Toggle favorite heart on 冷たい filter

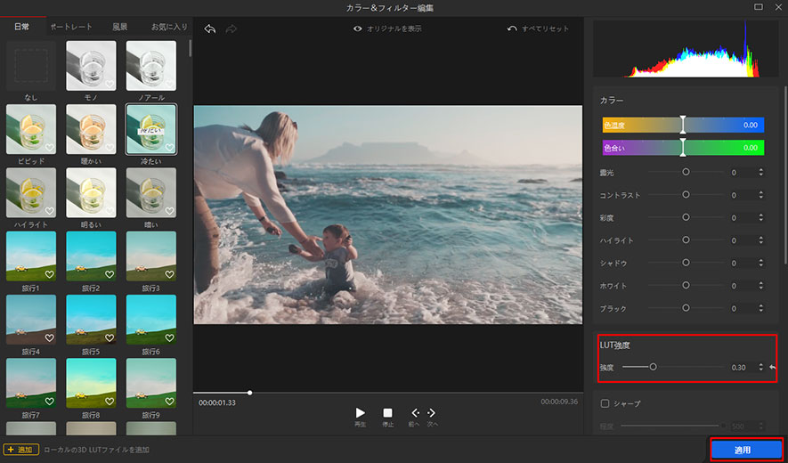pos(169,148)
